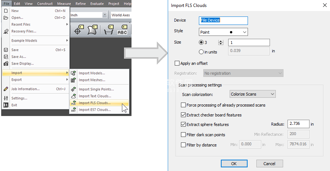Click Cancel in Import FLS Clouds

(270, 164)
